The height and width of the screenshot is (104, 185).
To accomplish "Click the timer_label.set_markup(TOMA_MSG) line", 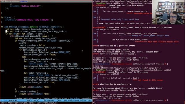I will click(x=47, y=80).
